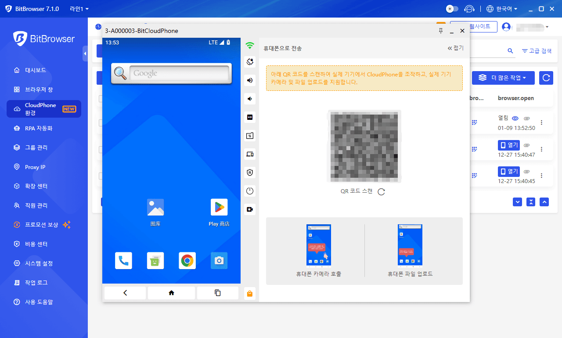
Task: Open more options for the 12-27 15:40:45 row
Action: tap(541, 175)
